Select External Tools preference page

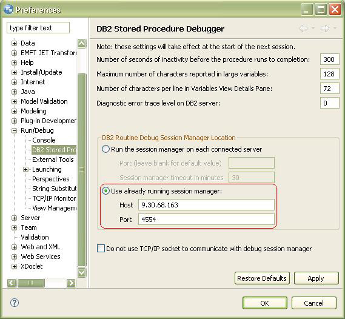pos(53,159)
